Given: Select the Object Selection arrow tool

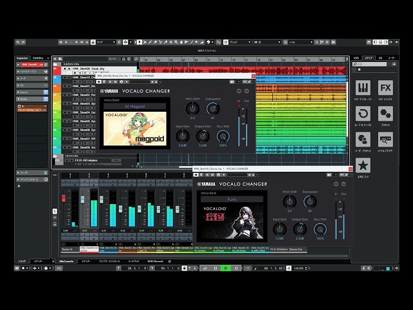Looking at the screenshot, I should [139, 42].
